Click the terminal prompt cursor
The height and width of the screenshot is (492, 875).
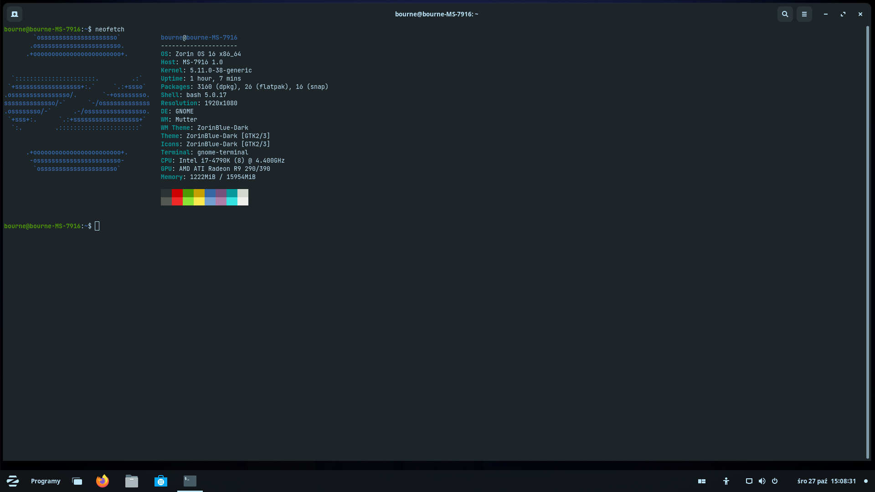click(97, 226)
